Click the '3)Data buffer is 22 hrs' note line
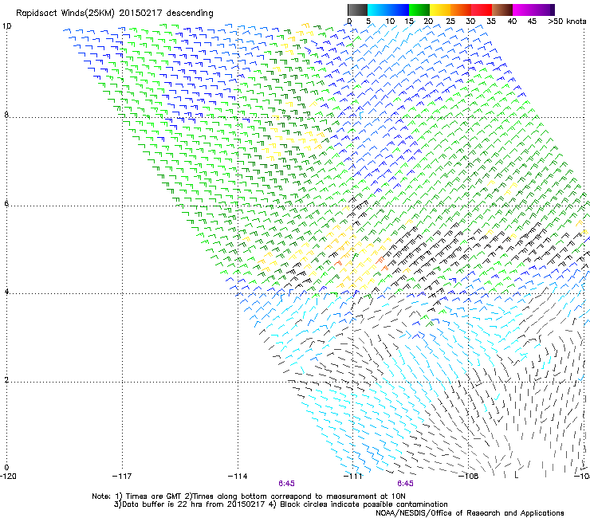590x518 pixels. click(x=281, y=504)
